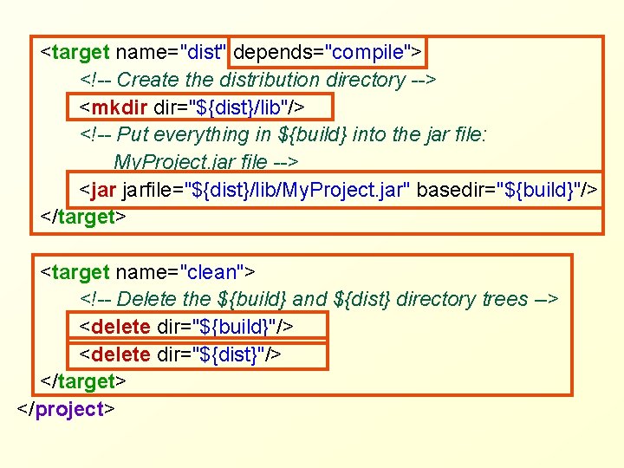The width and height of the screenshot is (624, 468).
Task: Click the closing target tag of the clean target
Action: (x=83, y=381)
